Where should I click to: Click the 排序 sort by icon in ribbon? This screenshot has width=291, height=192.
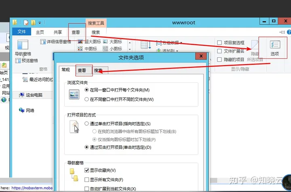coord(144,46)
